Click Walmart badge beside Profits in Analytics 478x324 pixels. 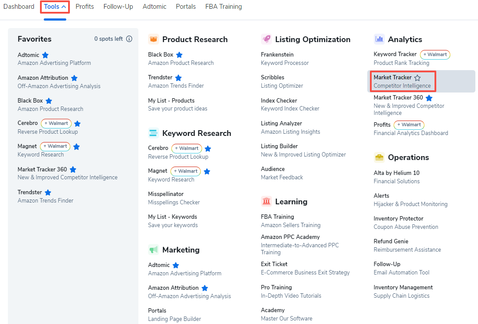[x=409, y=125]
